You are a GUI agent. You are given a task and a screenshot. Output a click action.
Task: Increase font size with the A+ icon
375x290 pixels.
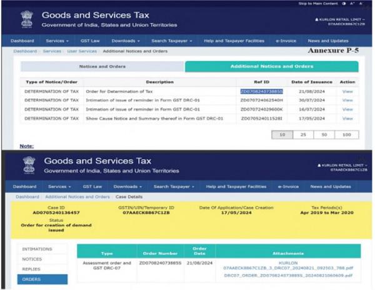(x=352, y=4)
